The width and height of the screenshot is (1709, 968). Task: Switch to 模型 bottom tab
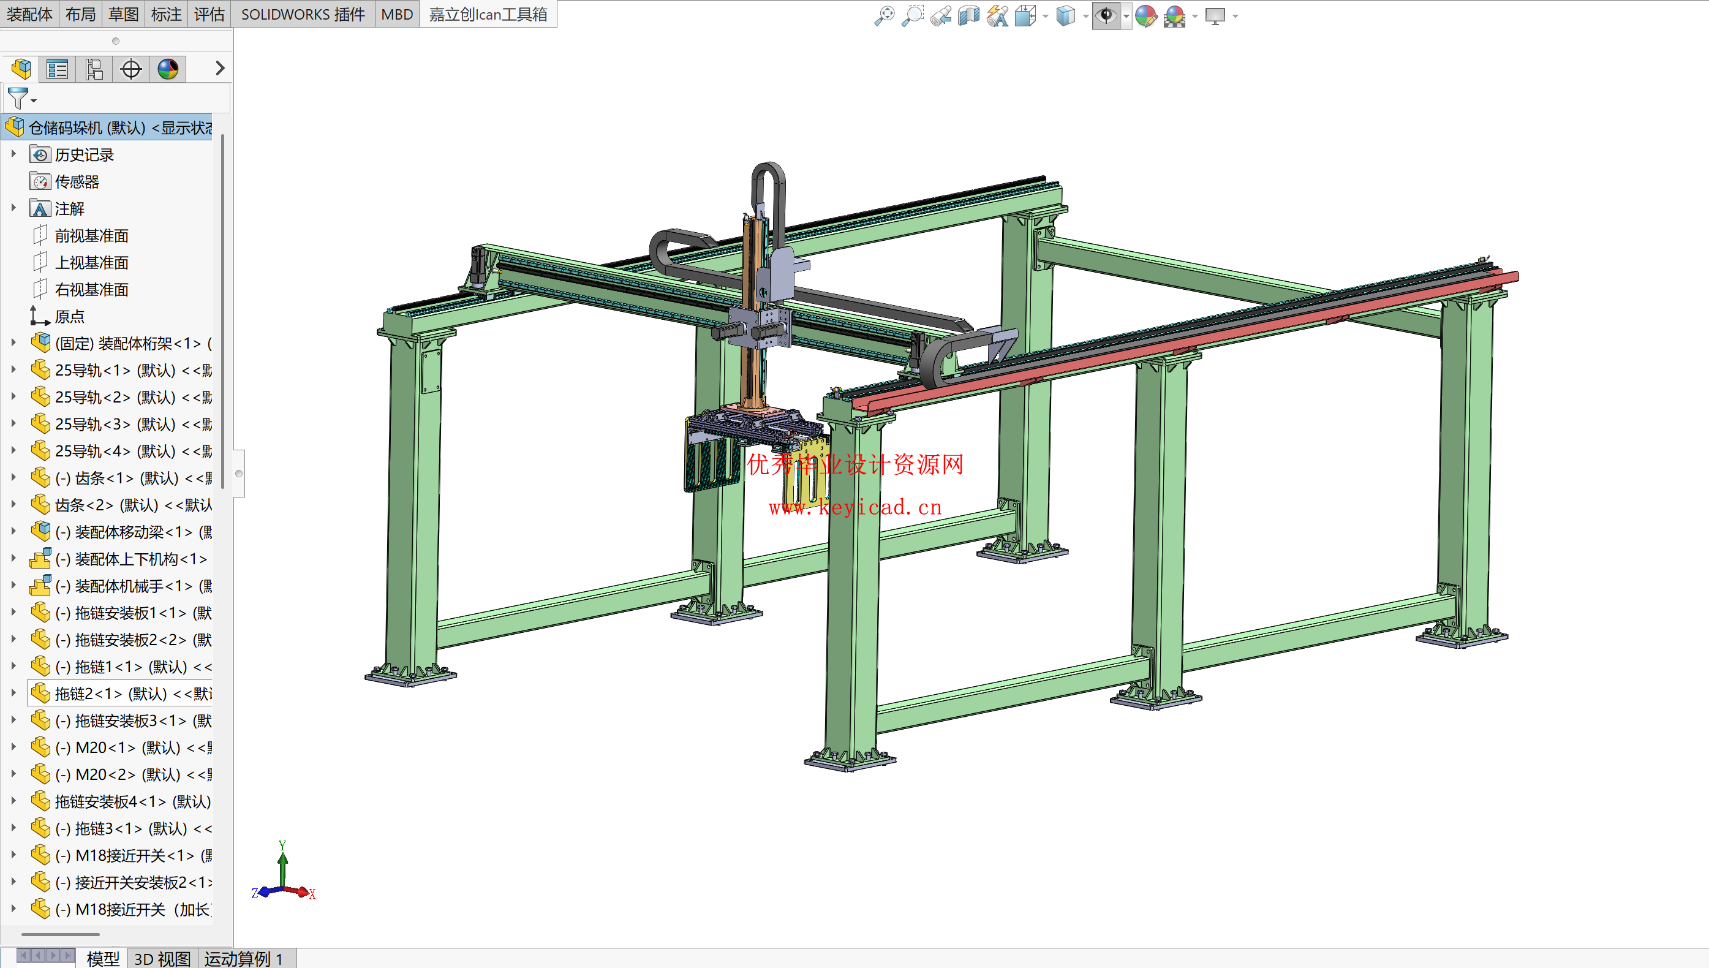[103, 958]
